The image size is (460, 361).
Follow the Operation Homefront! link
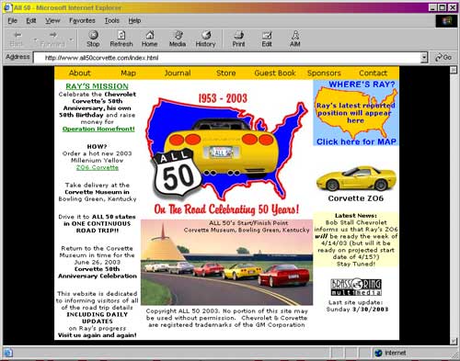pos(98,129)
